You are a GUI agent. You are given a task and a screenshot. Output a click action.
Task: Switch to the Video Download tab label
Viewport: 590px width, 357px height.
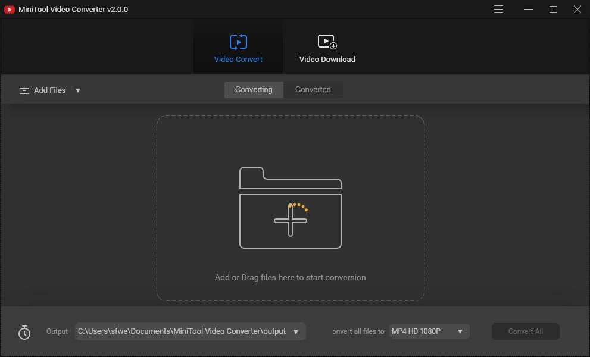pyautogui.click(x=327, y=59)
